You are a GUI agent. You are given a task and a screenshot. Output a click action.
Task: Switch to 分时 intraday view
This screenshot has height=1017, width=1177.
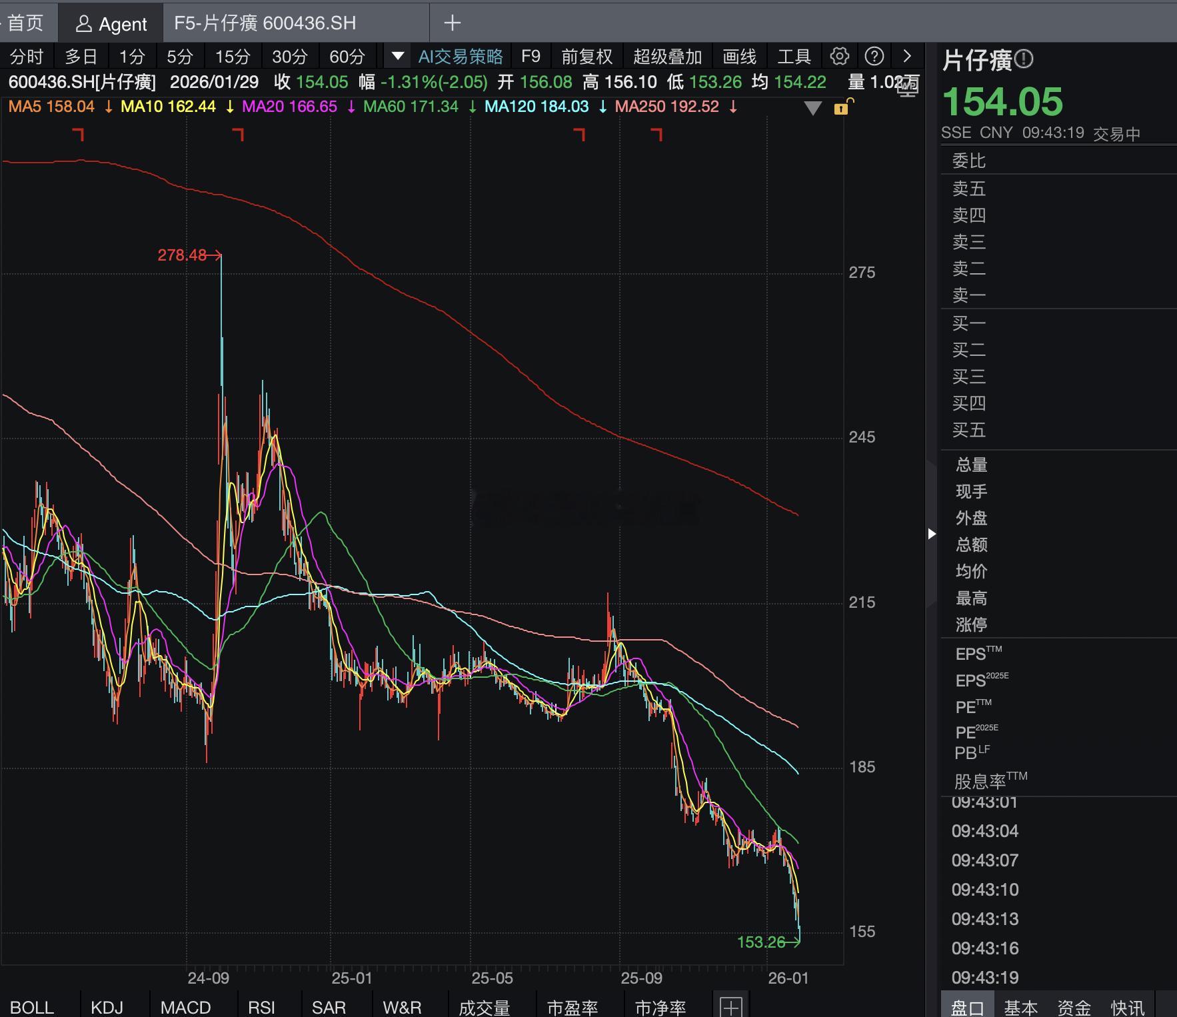coord(27,57)
